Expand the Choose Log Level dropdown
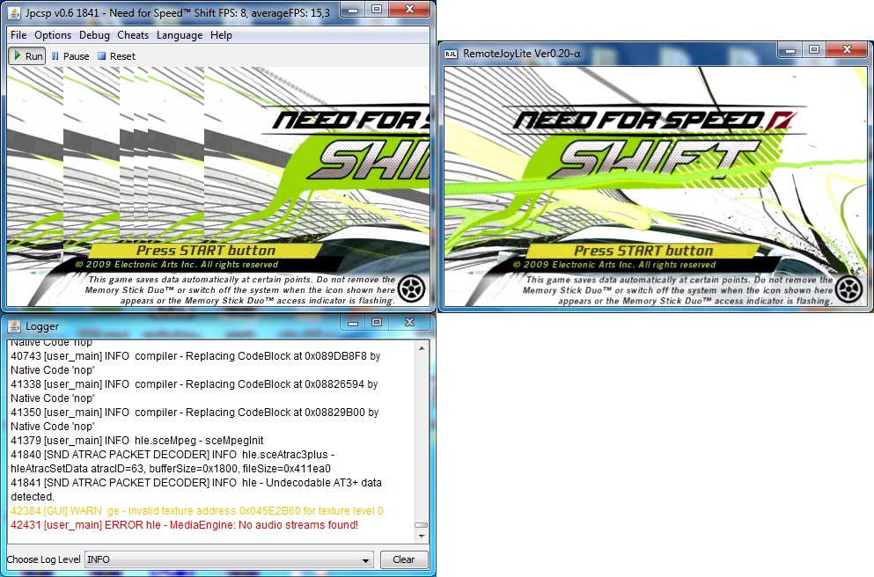Image resolution: width=874 pixels, height=577 pixels. tap(366, 560)
